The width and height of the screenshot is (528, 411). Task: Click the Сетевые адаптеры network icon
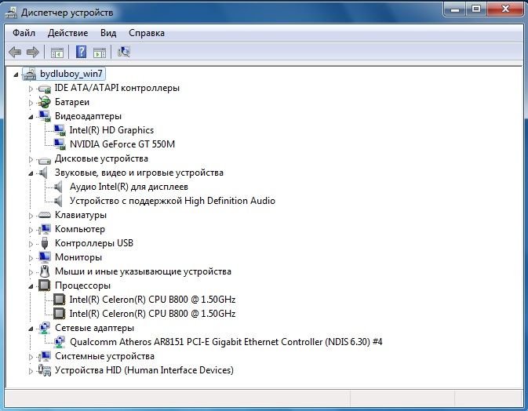coord(45,328)
